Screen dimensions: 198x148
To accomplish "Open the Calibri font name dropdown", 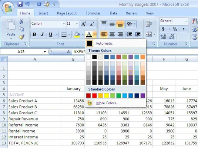I will [x=64, y=24].
